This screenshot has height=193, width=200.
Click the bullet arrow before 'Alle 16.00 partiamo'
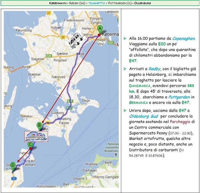[x=125, y=38]
